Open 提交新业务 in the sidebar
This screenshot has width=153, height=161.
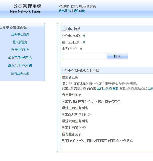[x=20, y=42]
